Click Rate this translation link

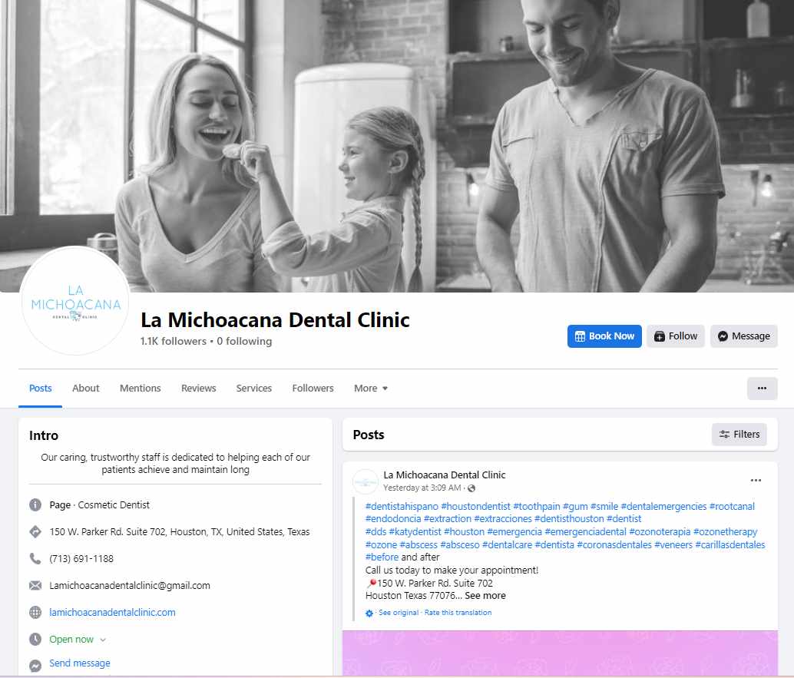(x=458, y=612)
